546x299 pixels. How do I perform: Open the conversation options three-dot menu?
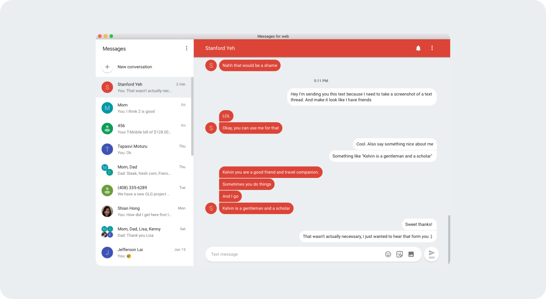432,48
